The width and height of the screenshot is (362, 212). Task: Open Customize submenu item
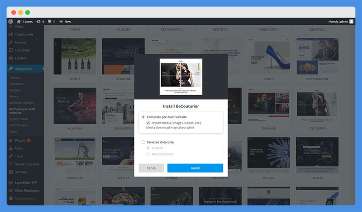coord(16,84)
